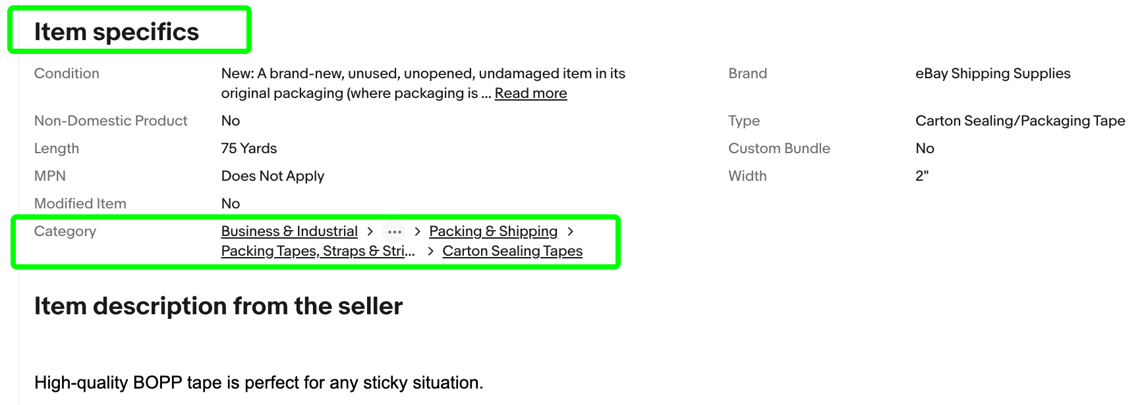
Task: Open the Business & Industrial category link
Action: (x=288, y=231)
